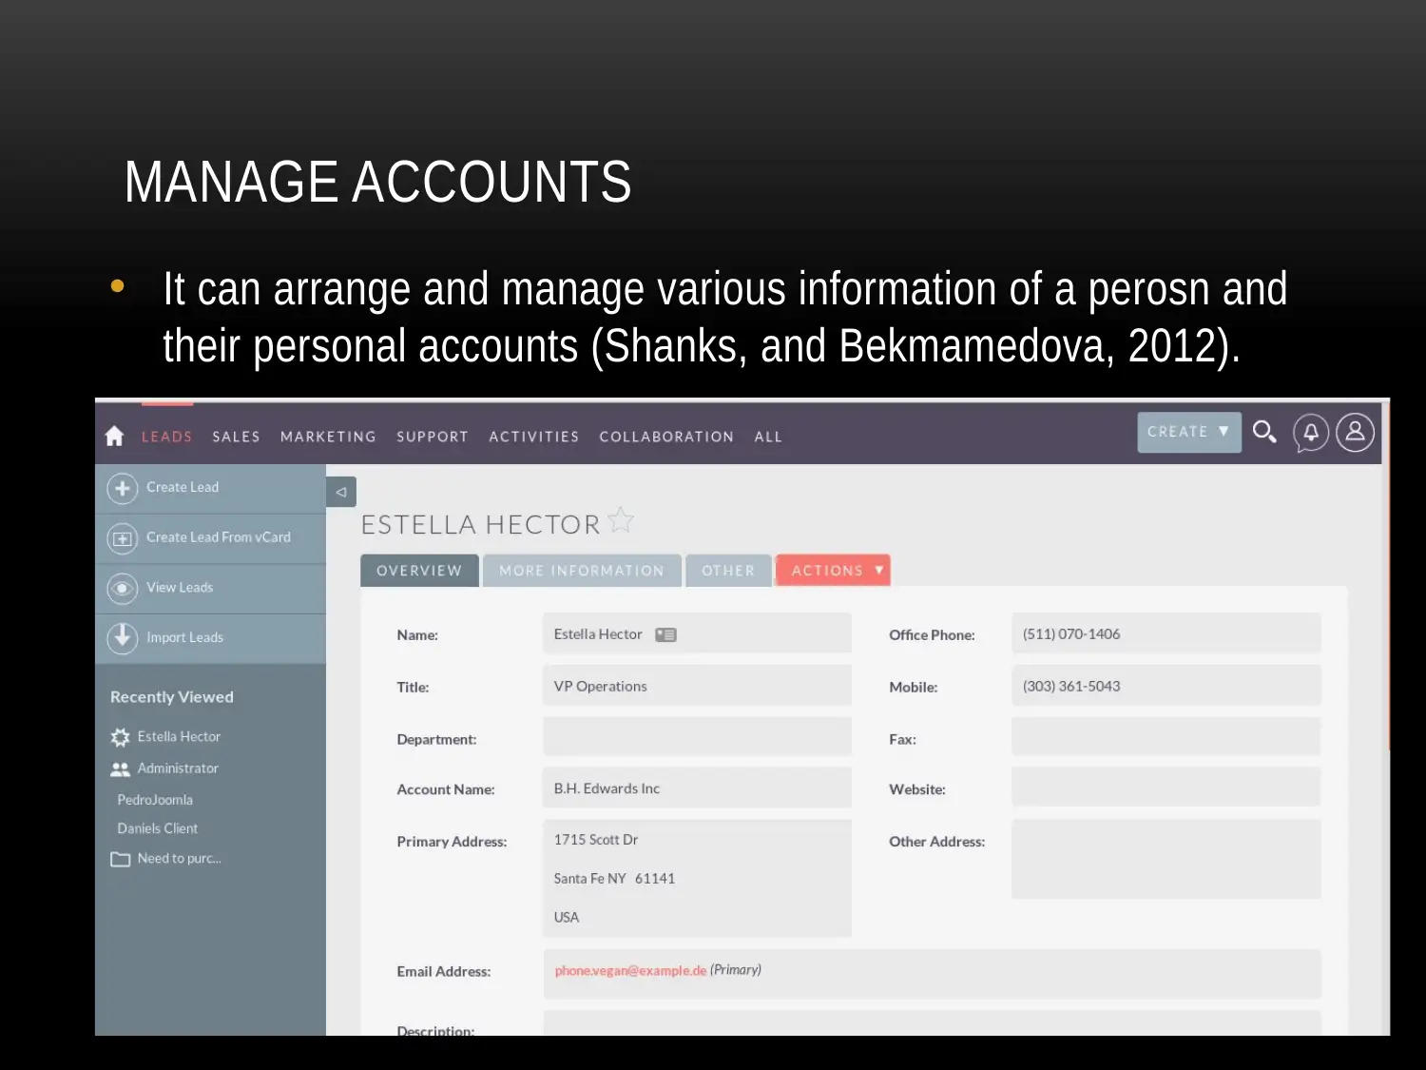Click the Create Lead From vCard link
Image resolution: width=1426 pixels, height=1070 pixels.
pyautogui.click(x=219, y=537)
